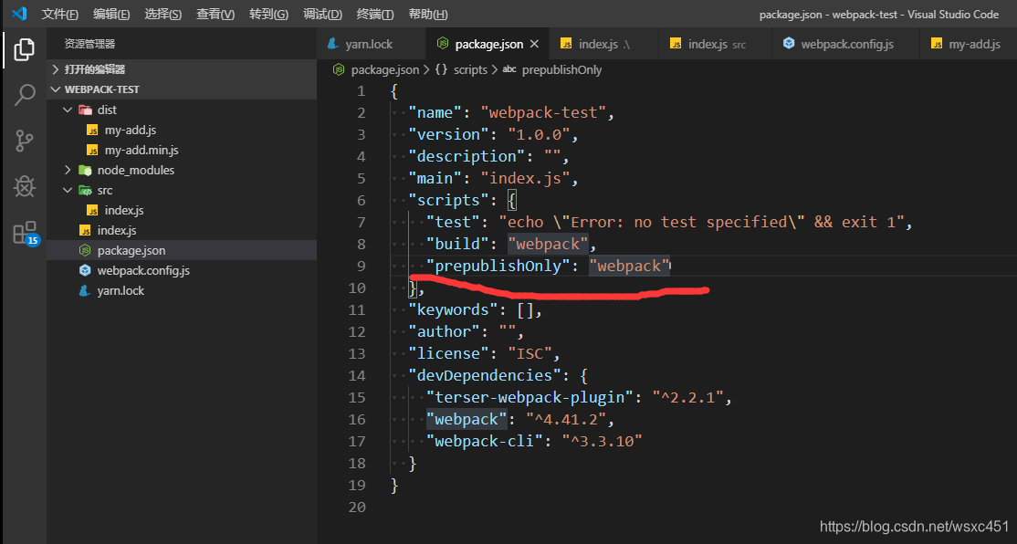Switch to the my-add.js tab
The width and height of the screenshot is (1017, 544).
click(x=968, y=43)
